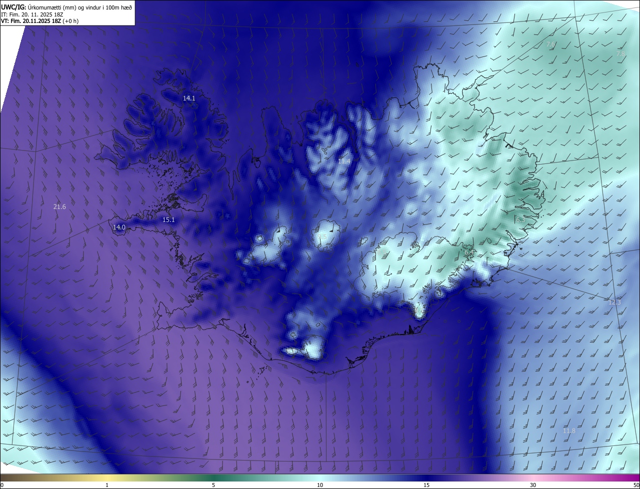Click the colorbar label '10'
The width and height of the screenshot is (640, 489).
click(x=320, y=485)
